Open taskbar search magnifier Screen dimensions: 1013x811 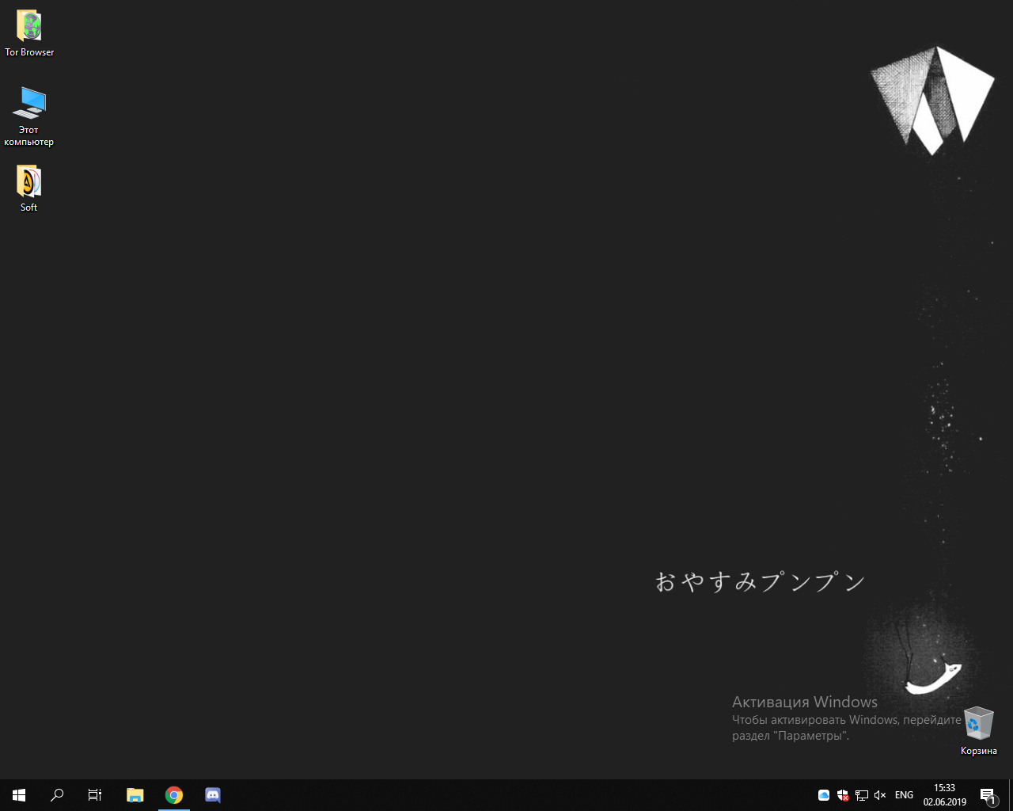pos(57,795)
